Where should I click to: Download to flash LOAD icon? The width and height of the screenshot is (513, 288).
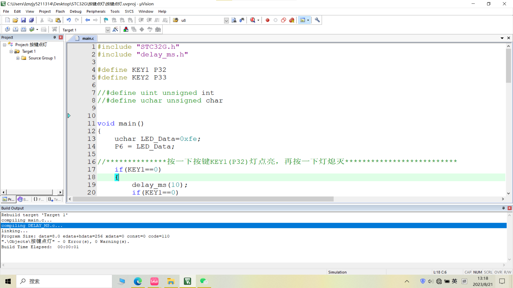point(55,29)
